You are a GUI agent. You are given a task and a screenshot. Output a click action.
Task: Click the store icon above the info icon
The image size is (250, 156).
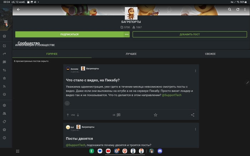click(4, 130)
